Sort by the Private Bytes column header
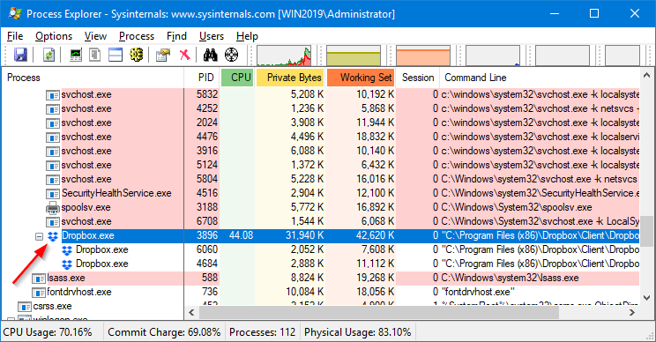The image size is (656, 342). (290, 78)
